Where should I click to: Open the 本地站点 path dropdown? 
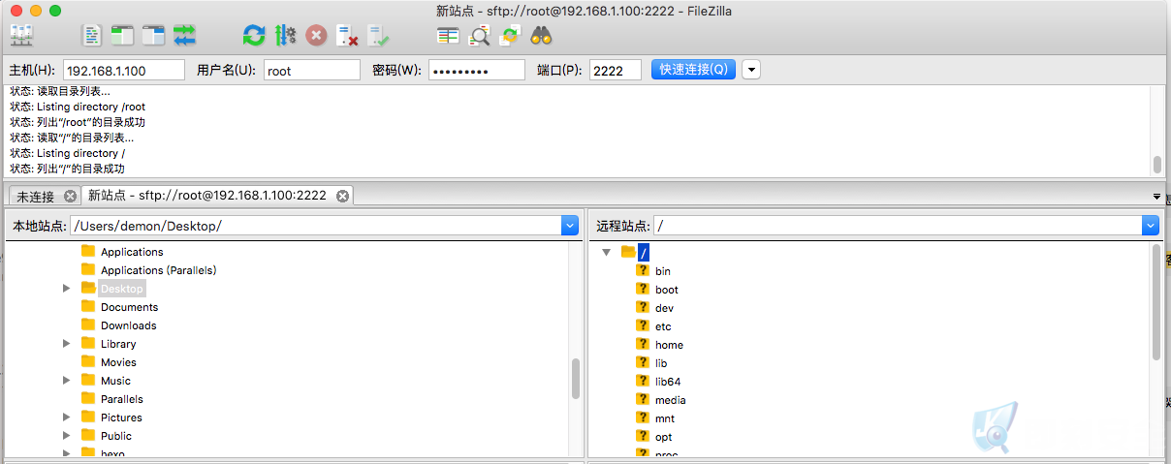pyautogui.click(x=570, y=226)
